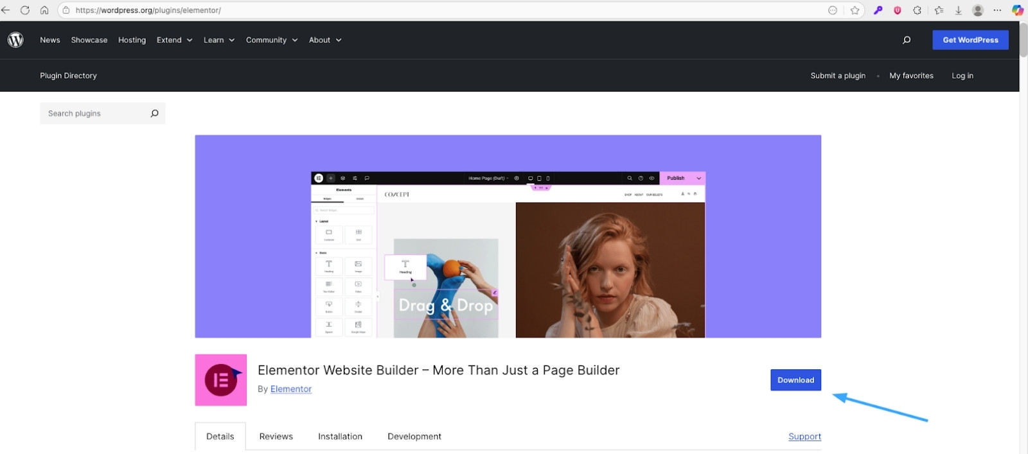Open the red shield blocker extension

(898, 10)
